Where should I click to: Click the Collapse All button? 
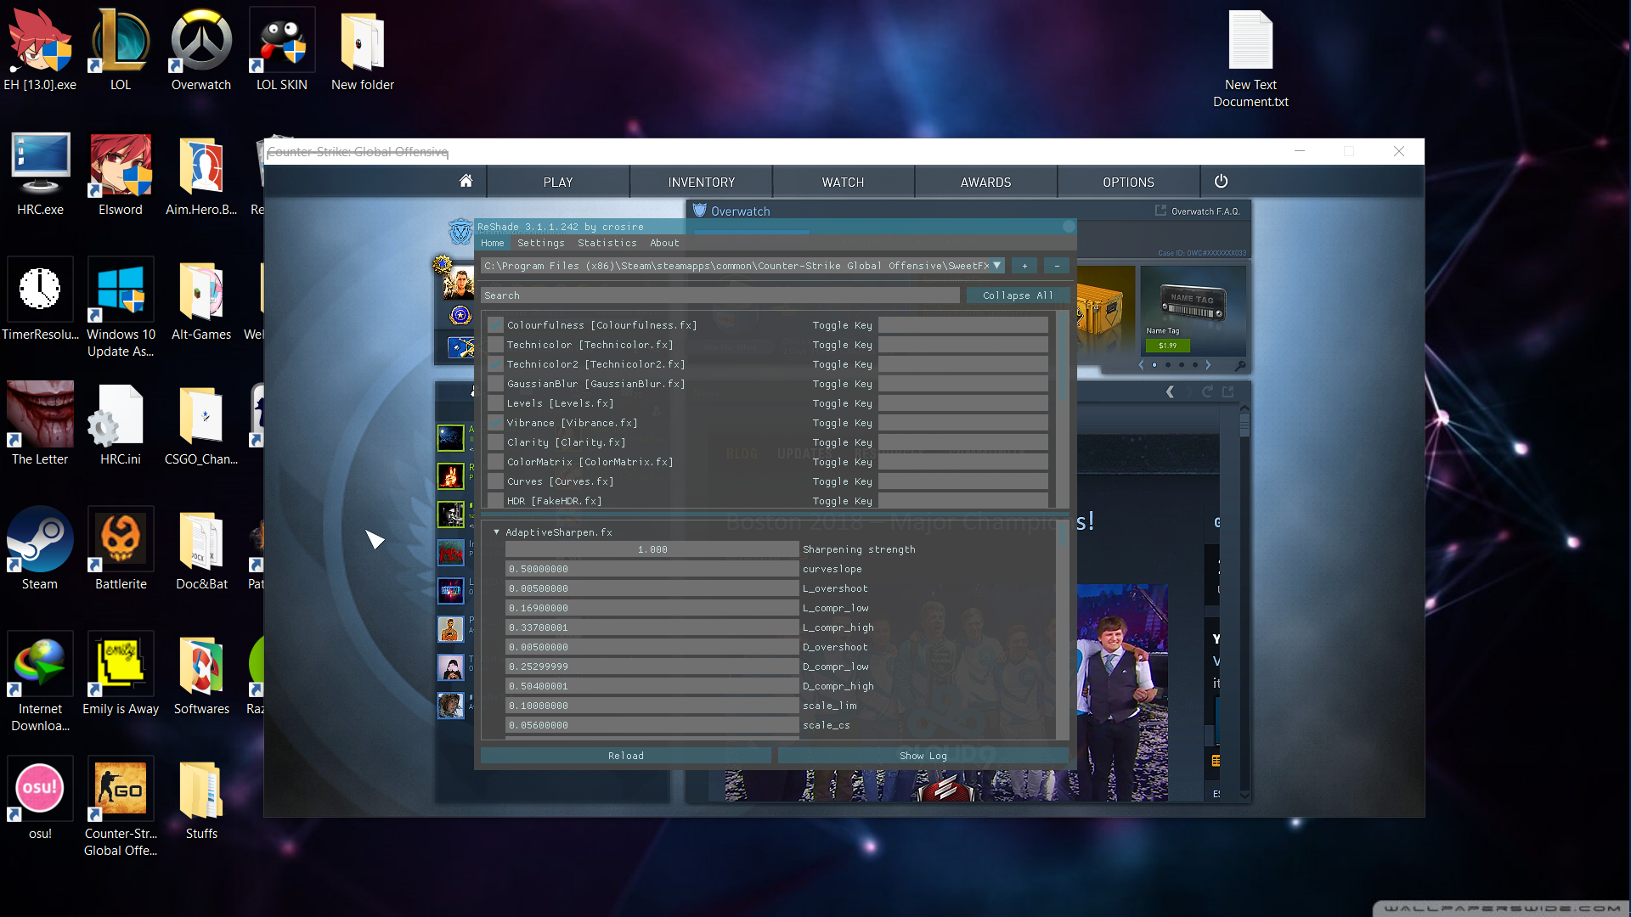[1017, 295]
